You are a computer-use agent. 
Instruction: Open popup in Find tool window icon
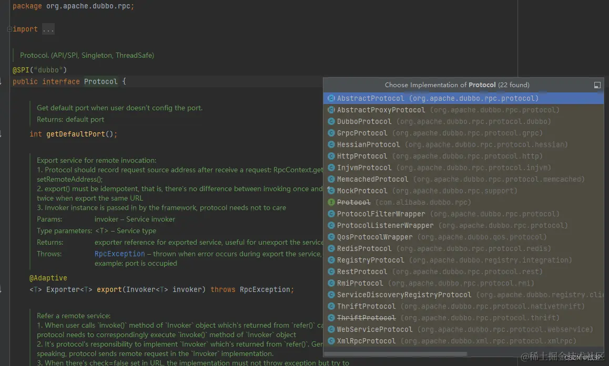(597, 85)
